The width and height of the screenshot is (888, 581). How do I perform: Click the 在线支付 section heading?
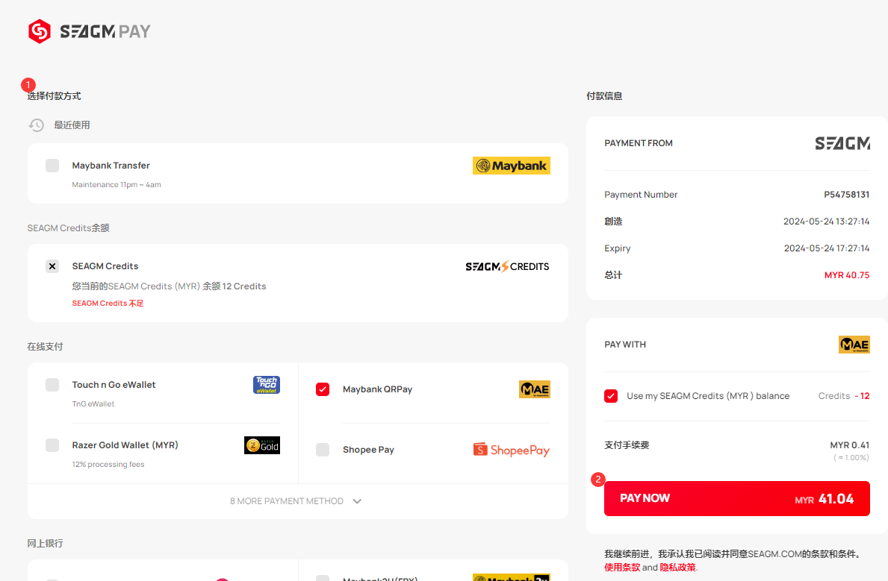click(x=46, y=346)
